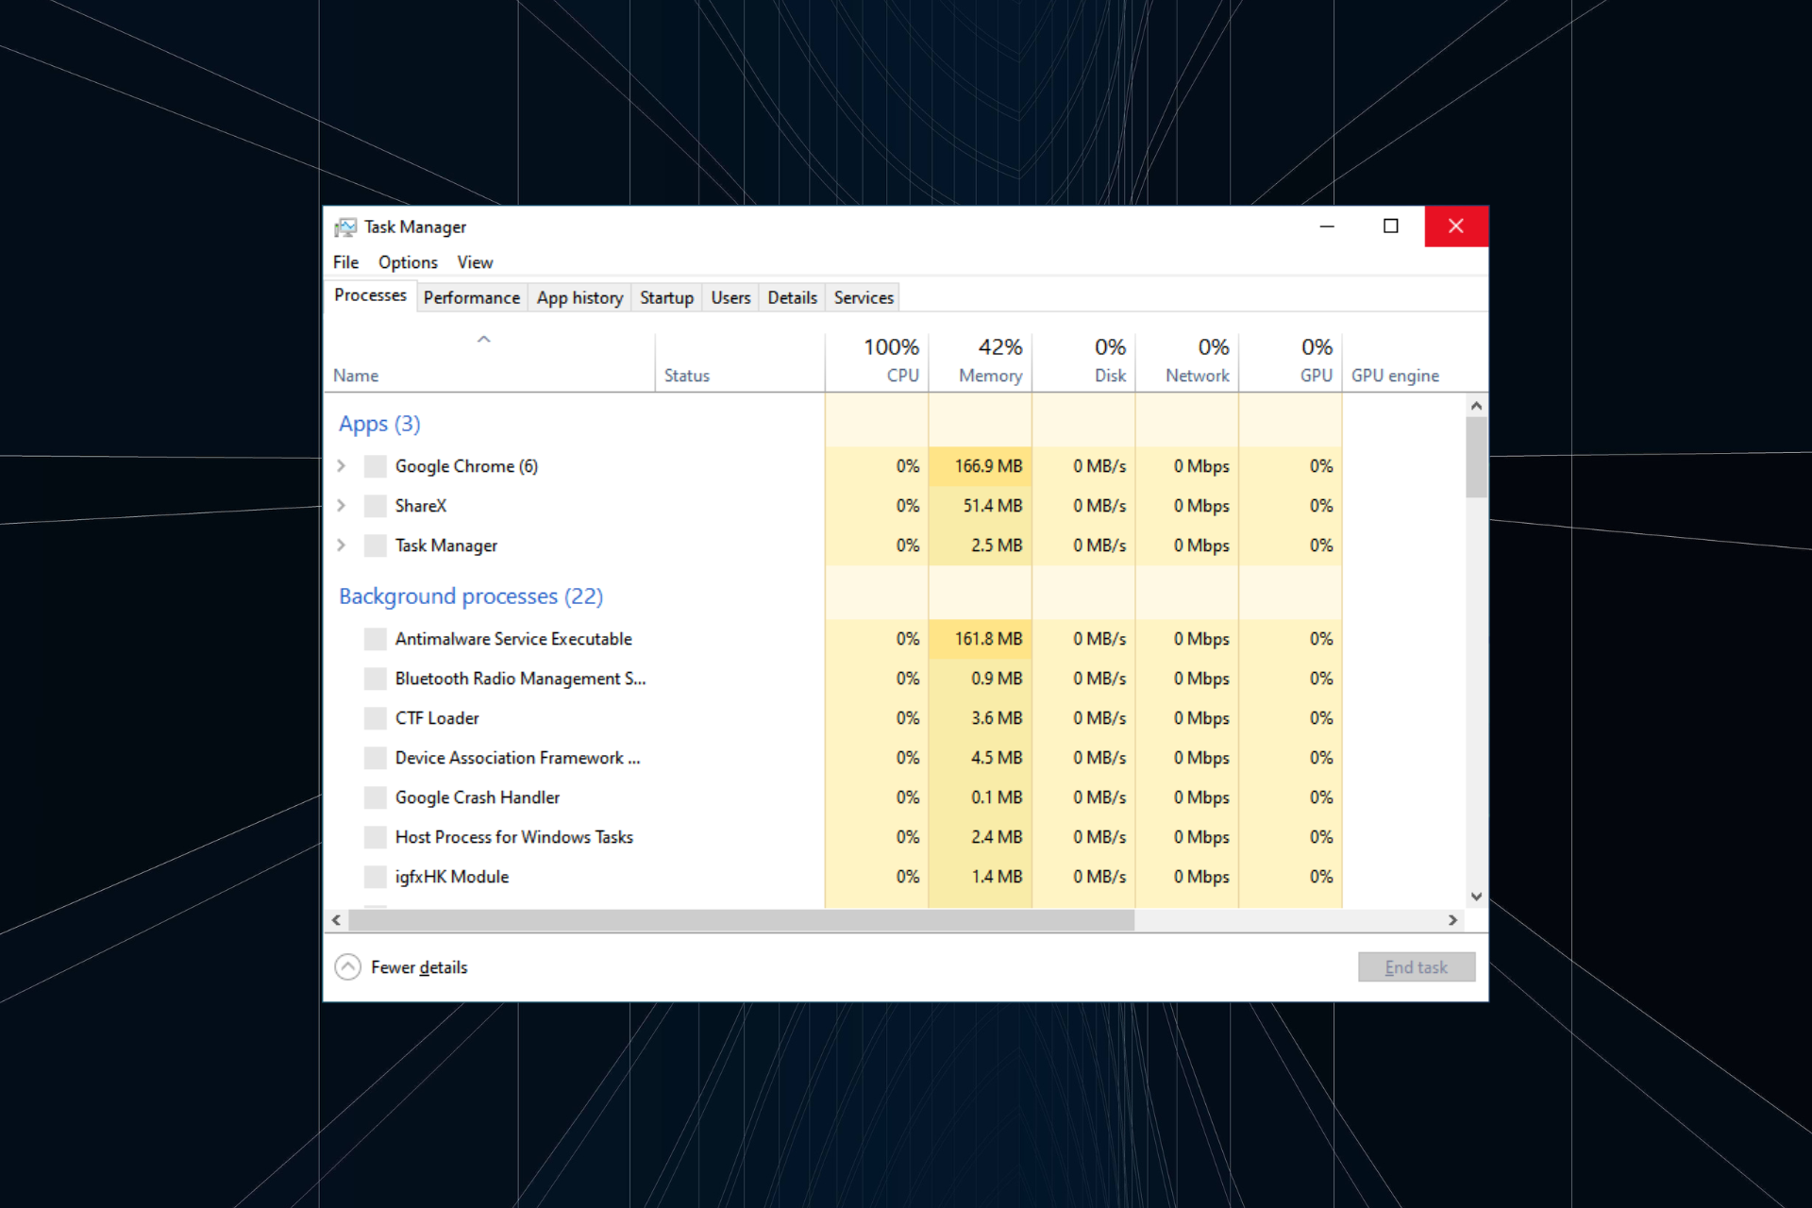Open the Options menu
Viewport: 1812px width, 1208px height.
pyautogui.click(x=407, y=262)
